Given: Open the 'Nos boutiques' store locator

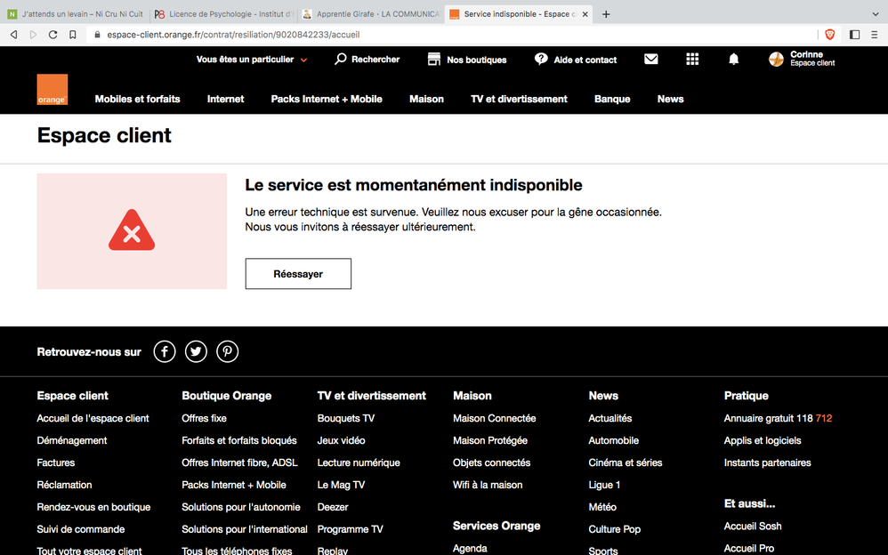Looking at the screenshot, I should [x=467, y=60].
